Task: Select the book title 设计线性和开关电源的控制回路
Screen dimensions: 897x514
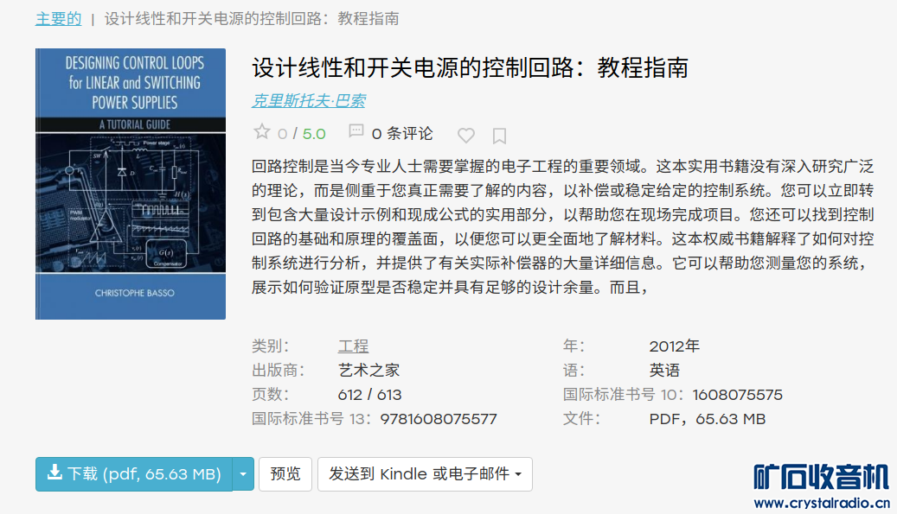Action: click(x=470, y=68)
